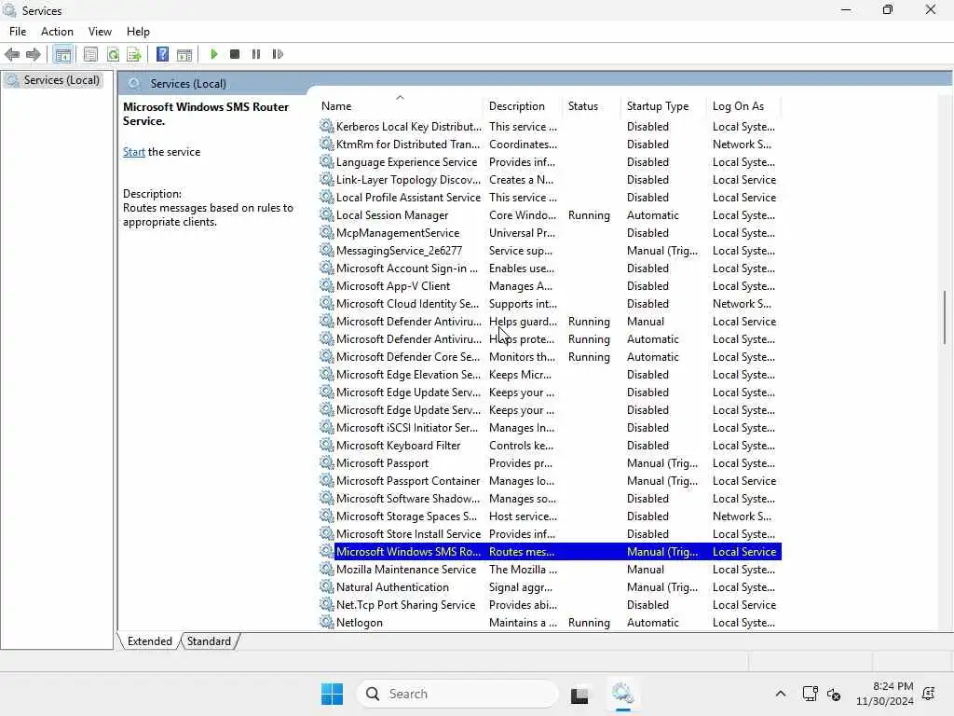Open the Help menu
954x716 pixels.
point(138,31)
